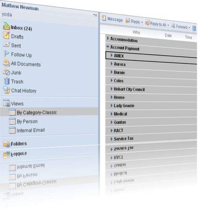The image size is (198, 211).
Task: Click the Folders section icon
Action: pos(7,144)
